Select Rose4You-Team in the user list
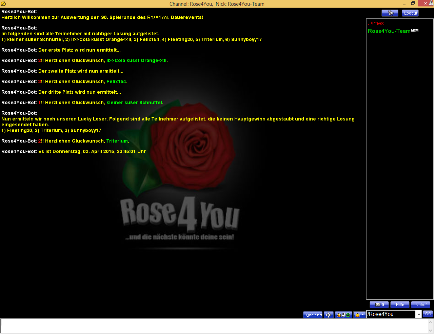434x334 pixels. pyautogui.click(x=389, y=31)
